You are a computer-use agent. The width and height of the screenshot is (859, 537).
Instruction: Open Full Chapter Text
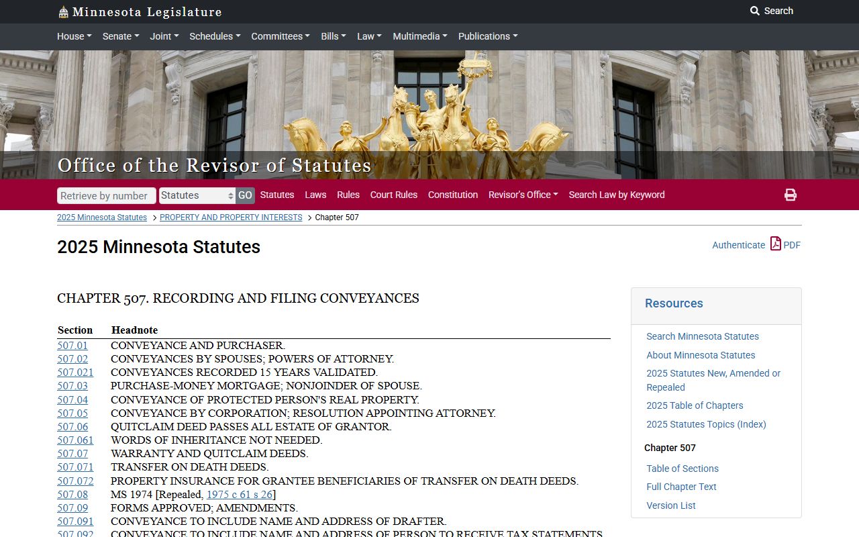pyautogui.click(x=681, y=487)
